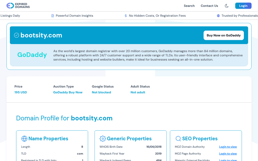Screen dimensions: 258x161
Task: Click the Wayback First Year label
Action: tap(112, 154)
